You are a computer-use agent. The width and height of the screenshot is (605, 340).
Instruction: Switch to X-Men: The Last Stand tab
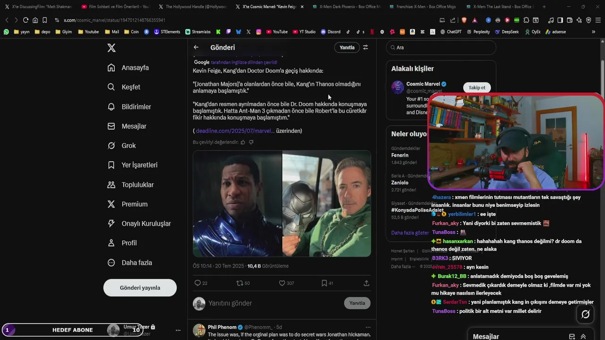pyautogui.click(x=500, y=7)
